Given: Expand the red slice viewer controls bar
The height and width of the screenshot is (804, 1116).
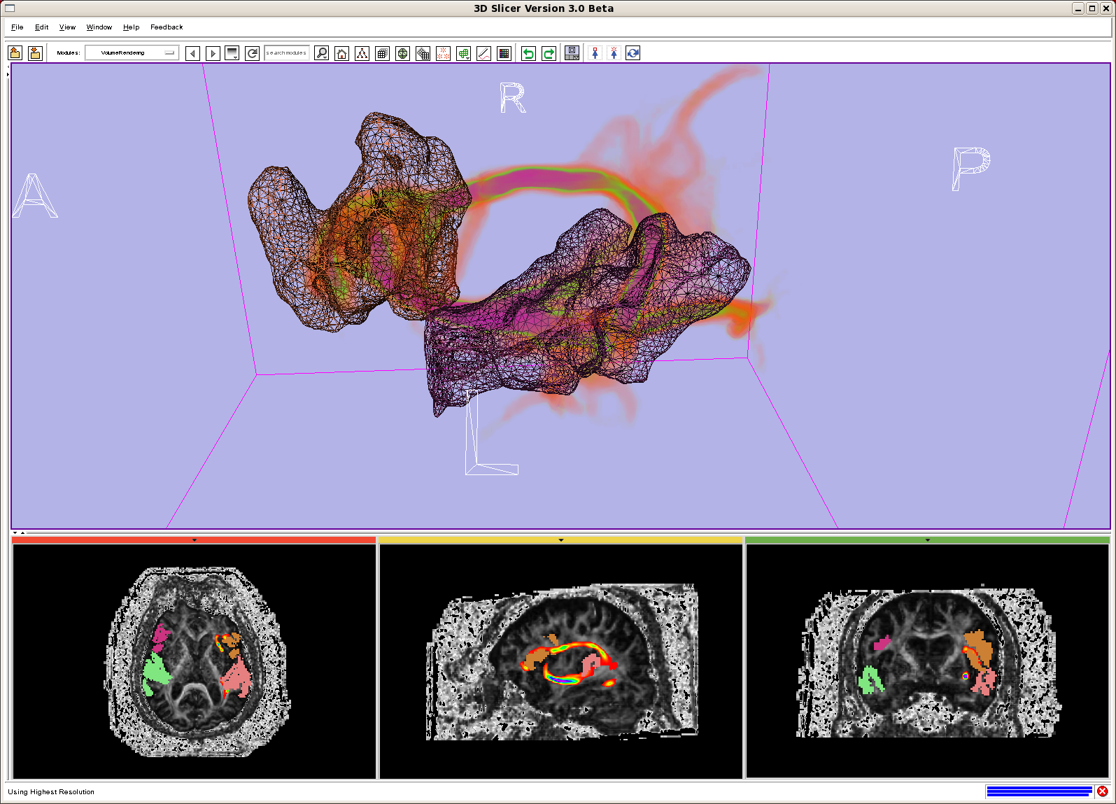Looking at the screenshot, I should click(x=194, y=540).
